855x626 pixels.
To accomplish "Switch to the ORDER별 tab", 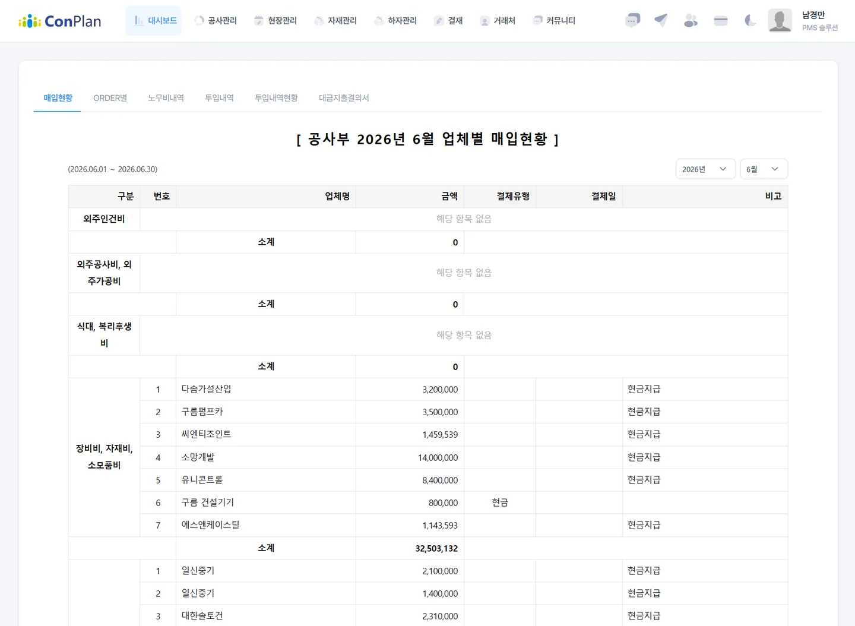I will 110,98.
